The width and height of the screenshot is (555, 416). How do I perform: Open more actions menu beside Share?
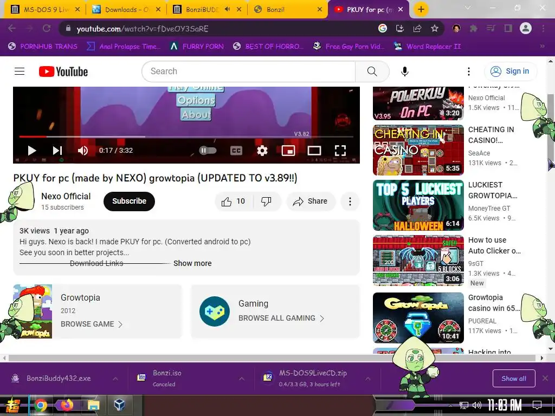tap(350, 201)
